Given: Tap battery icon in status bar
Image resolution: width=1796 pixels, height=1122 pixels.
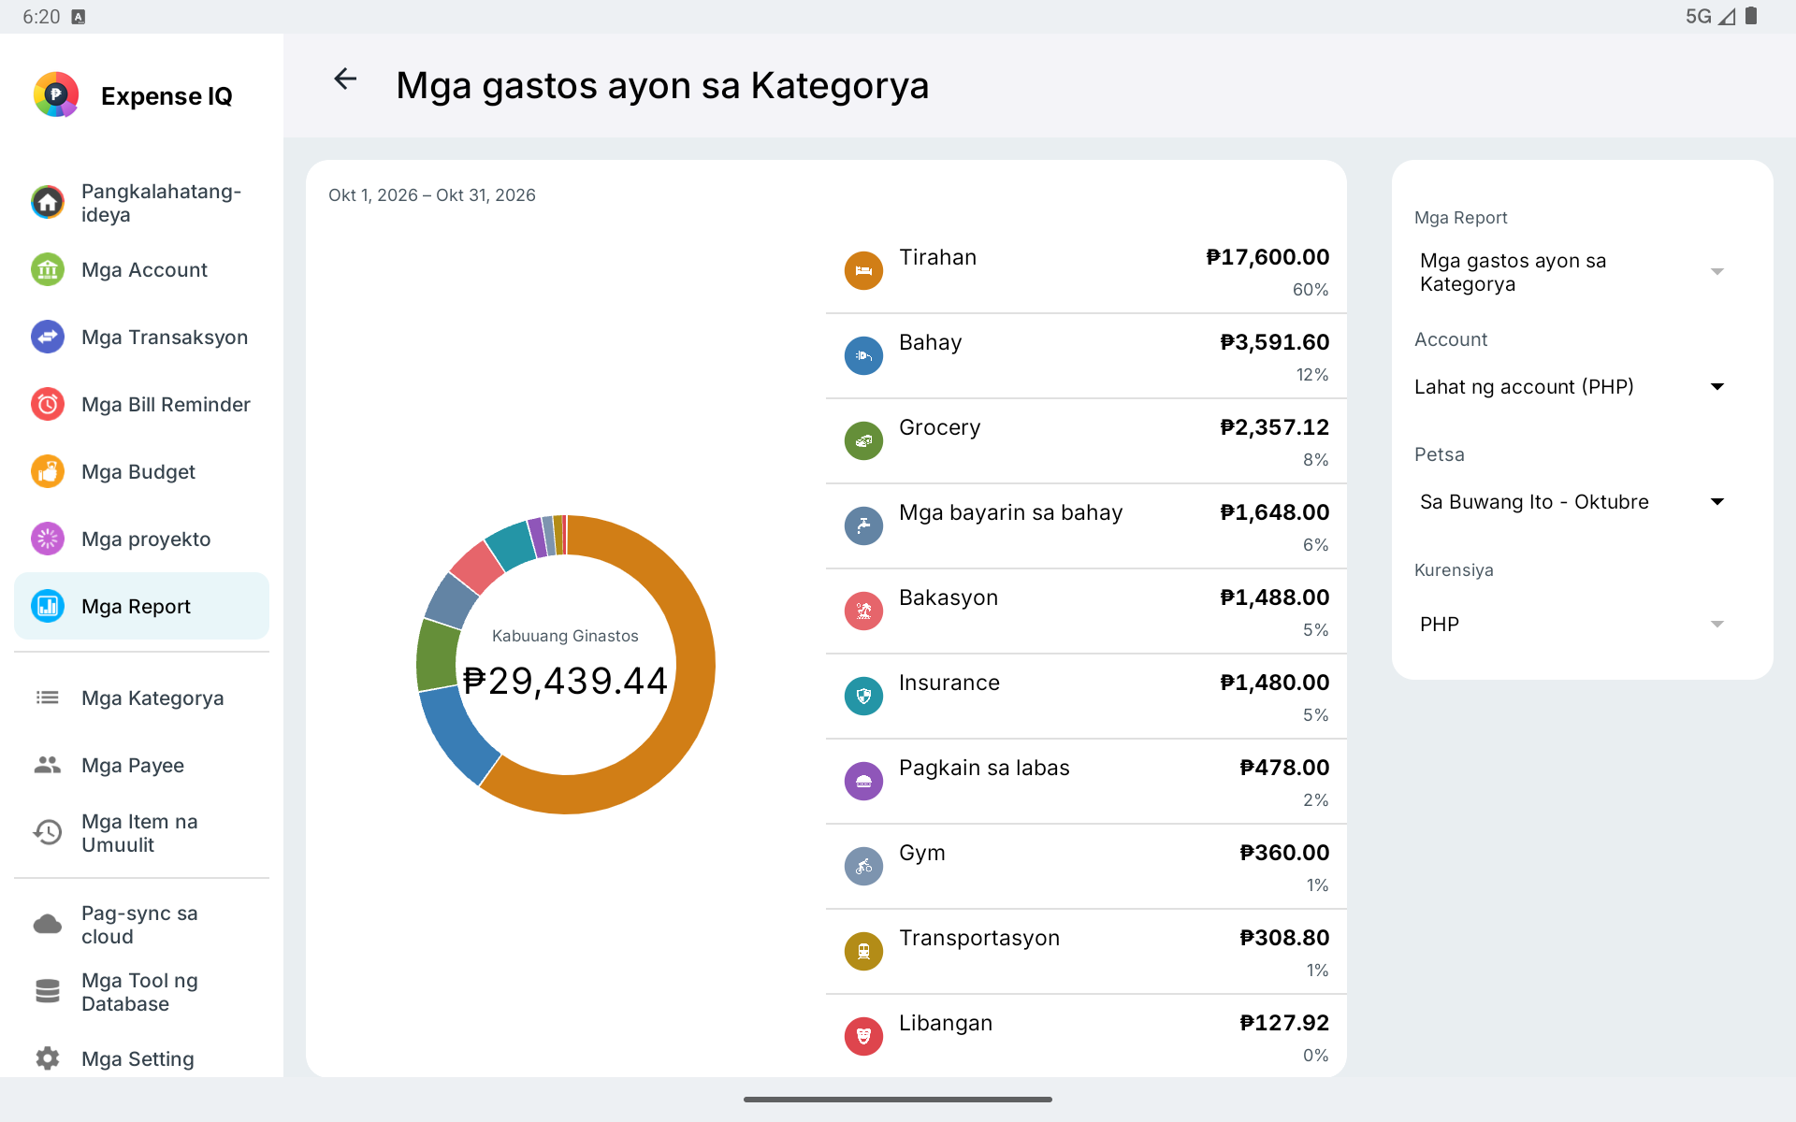Looking at the screenshot, I should [1751, 16].
